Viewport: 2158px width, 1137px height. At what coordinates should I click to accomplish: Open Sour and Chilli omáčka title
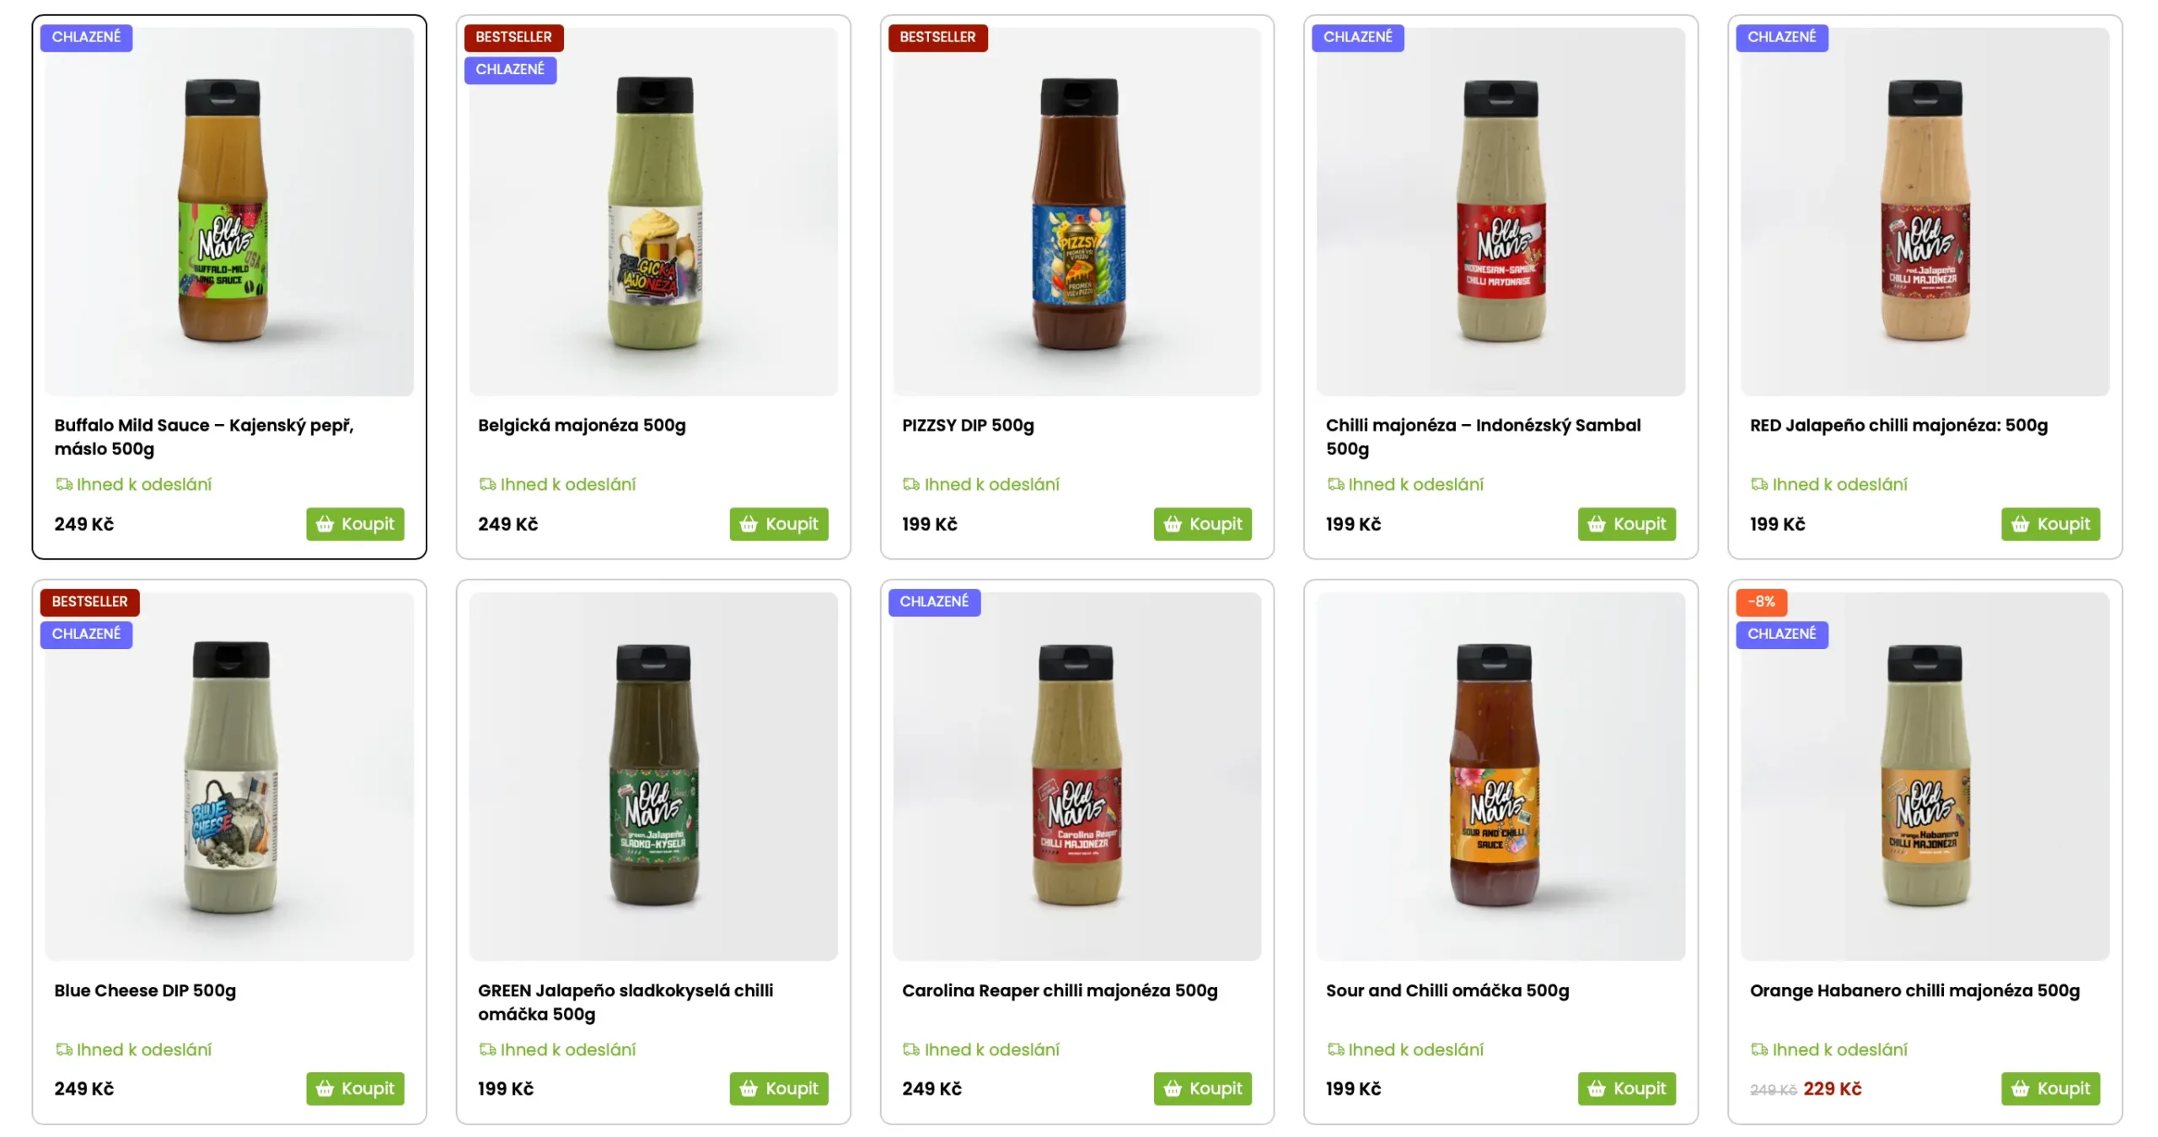(1447, 990)
